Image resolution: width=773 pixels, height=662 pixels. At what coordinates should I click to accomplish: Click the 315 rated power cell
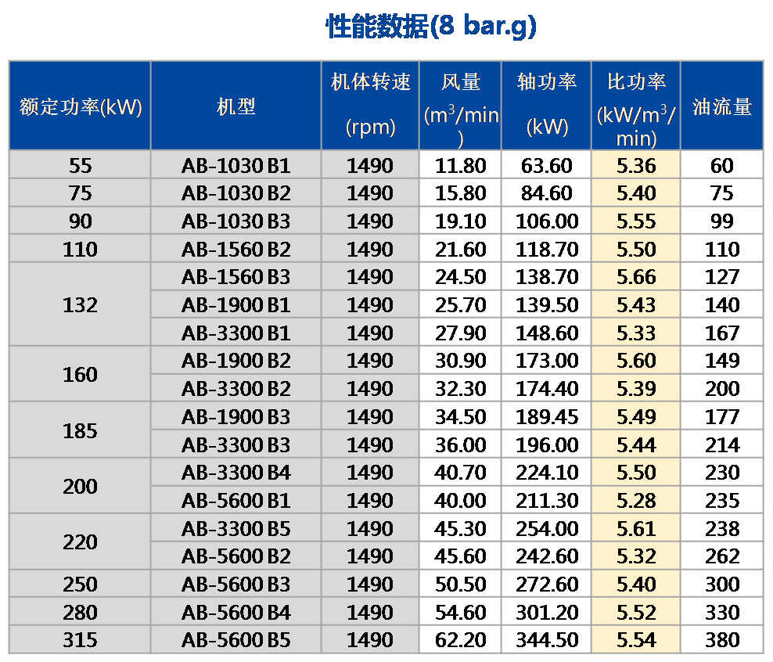pyautogui.click(x=79, y=639)
